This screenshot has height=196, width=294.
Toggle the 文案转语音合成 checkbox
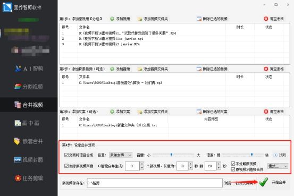click(x=66, y=155)
